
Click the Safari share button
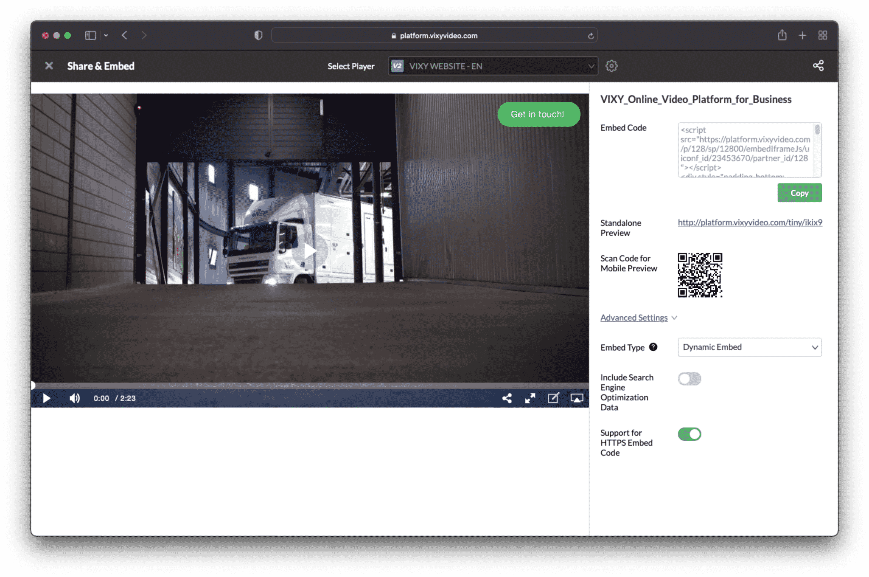coord(782,35)
